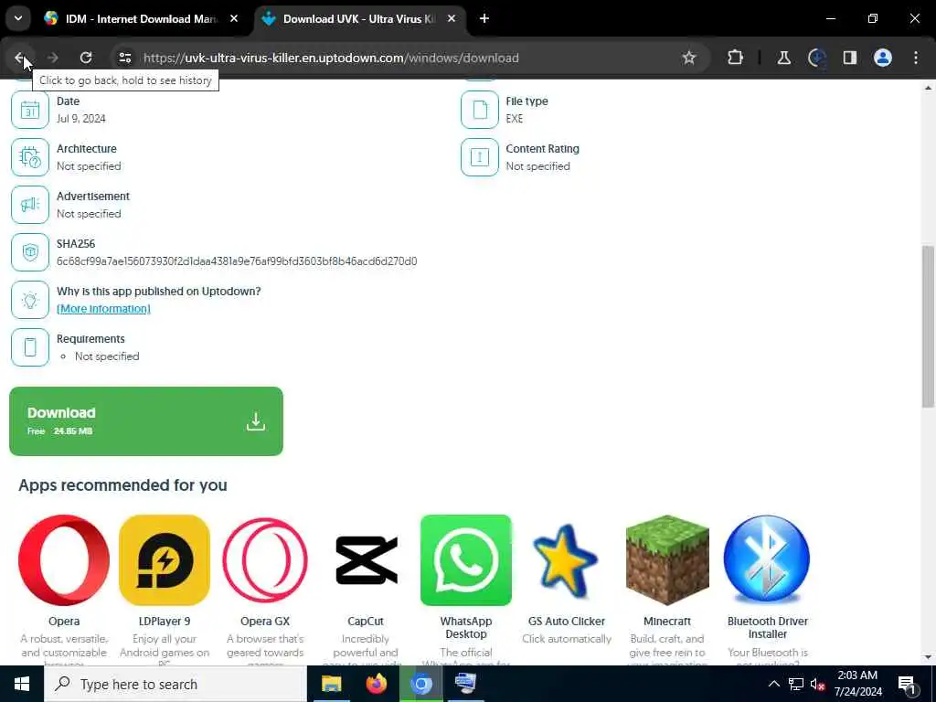The image size is (936, 702).
Task: Click the address bar URL field
Action: 406,58
